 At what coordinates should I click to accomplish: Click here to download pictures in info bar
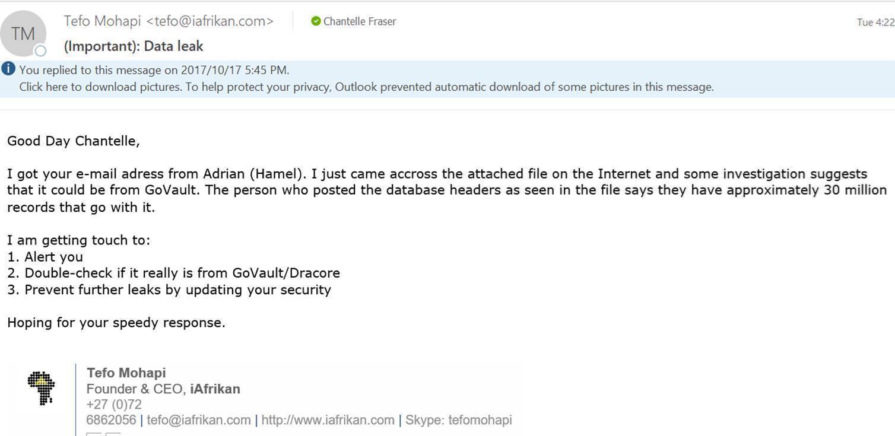click(x=100, y=87)
